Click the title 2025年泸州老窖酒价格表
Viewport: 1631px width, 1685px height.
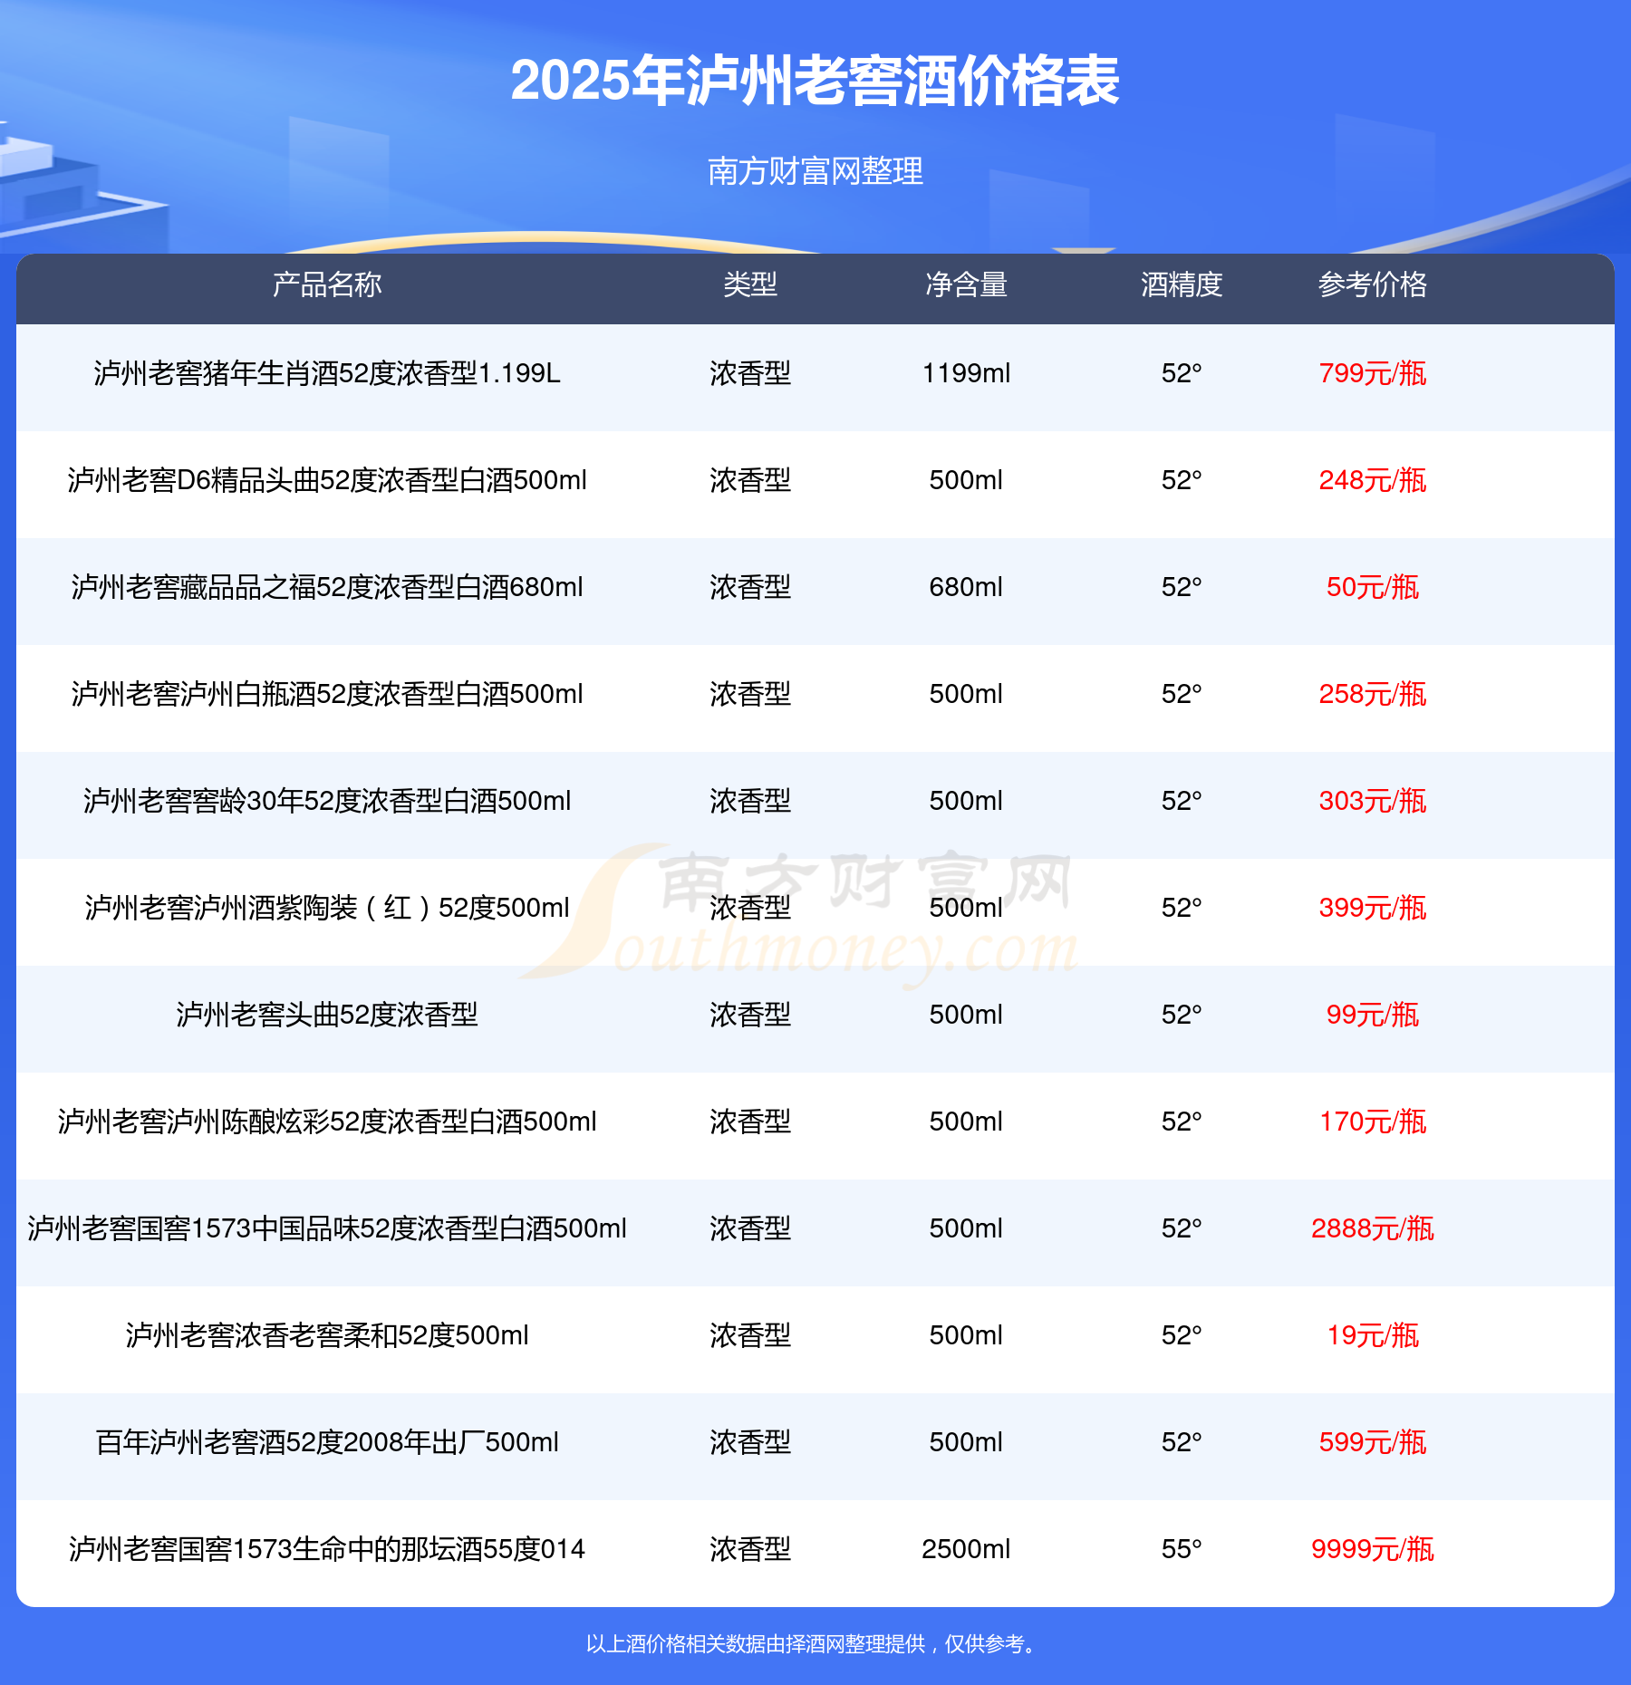click(x=815, y=81)
